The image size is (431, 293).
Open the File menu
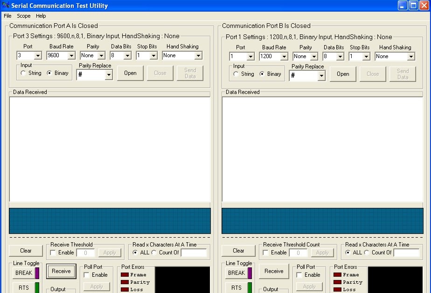[x=7, y=15]
